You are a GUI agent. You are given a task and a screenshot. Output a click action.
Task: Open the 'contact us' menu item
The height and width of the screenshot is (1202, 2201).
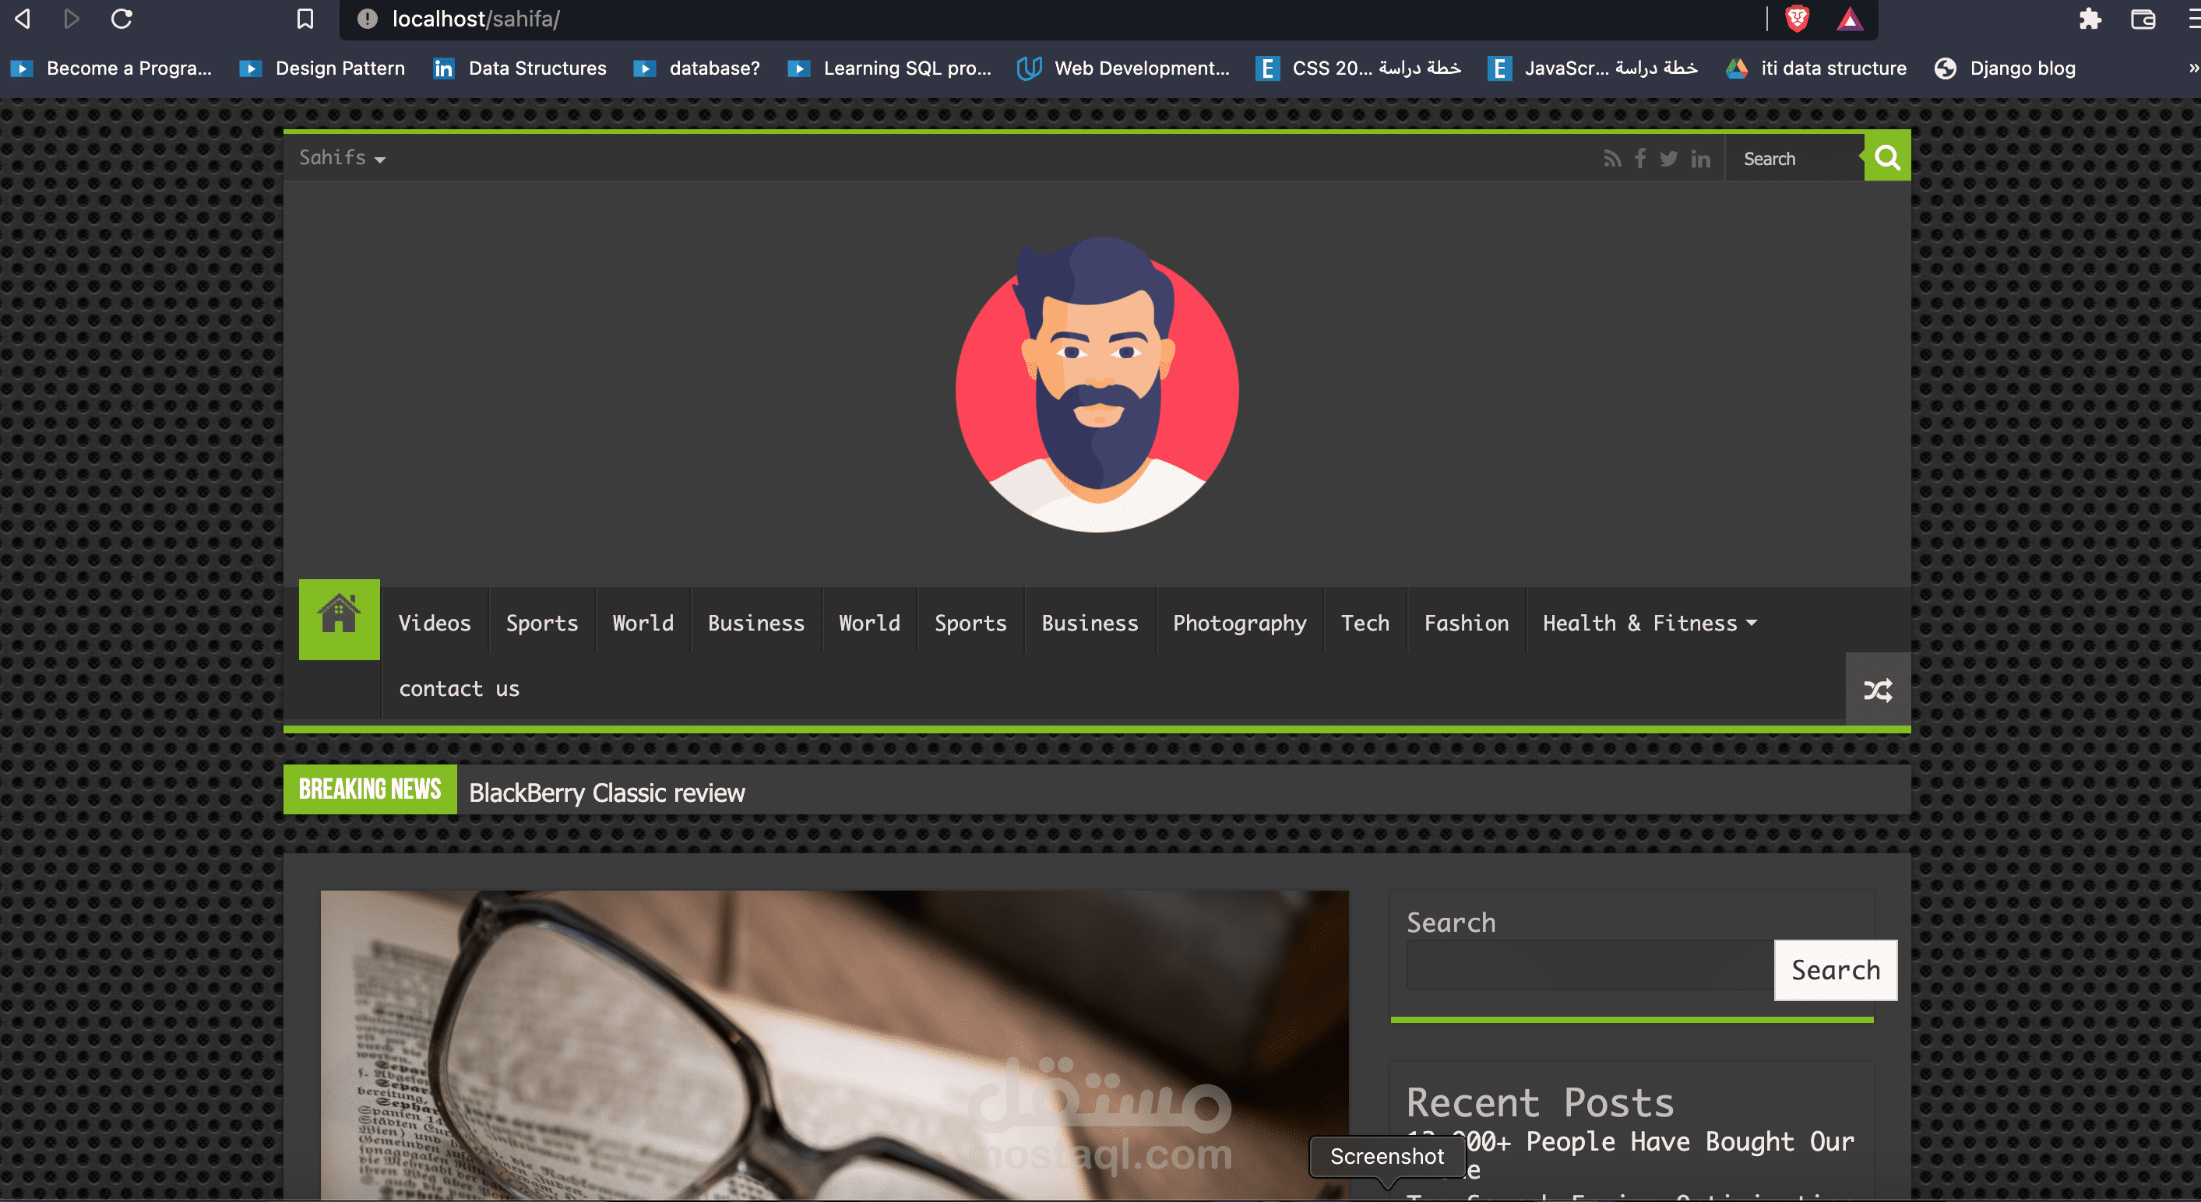pyautogui.click(x=459, y=688)
